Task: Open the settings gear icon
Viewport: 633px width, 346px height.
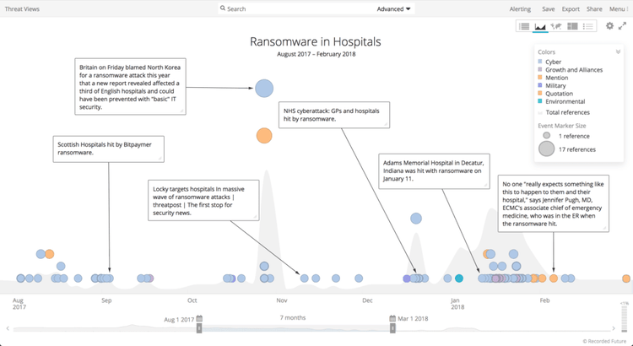Action: (610, 26)
